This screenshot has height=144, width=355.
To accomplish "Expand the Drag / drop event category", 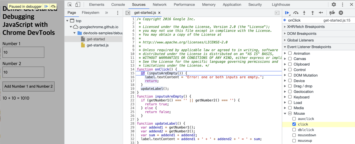I will pos(285,86).
